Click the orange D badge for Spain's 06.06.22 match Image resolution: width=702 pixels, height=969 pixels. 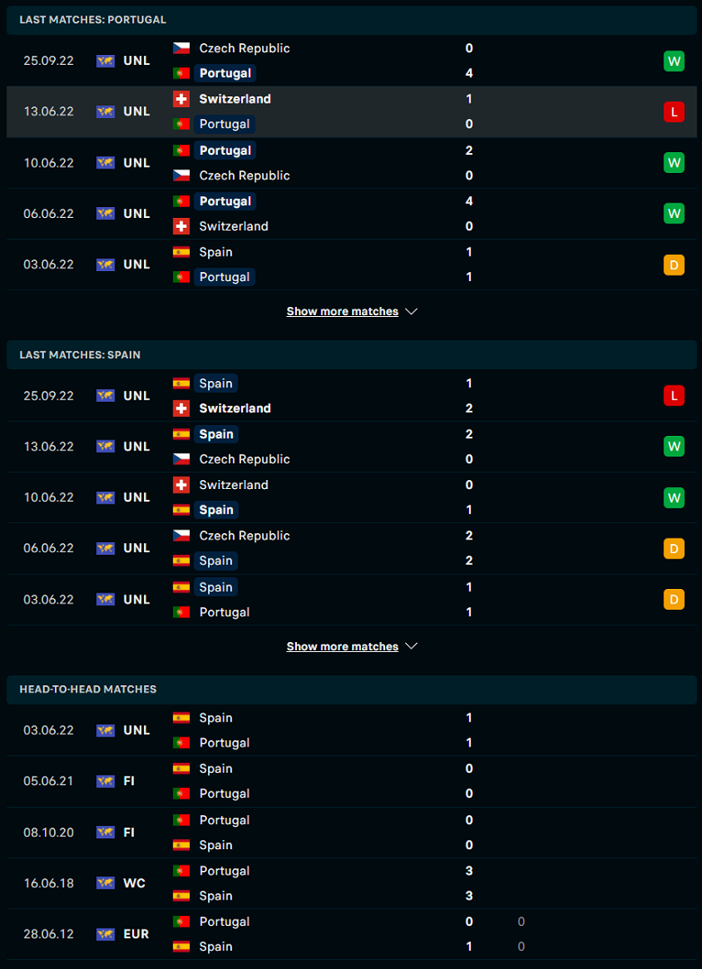pyautogui.click(x=673, y=548)
